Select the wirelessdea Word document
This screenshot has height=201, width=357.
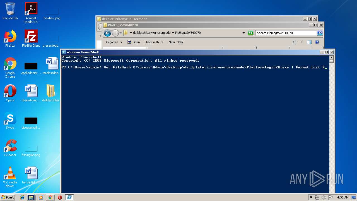pos(52,66)
